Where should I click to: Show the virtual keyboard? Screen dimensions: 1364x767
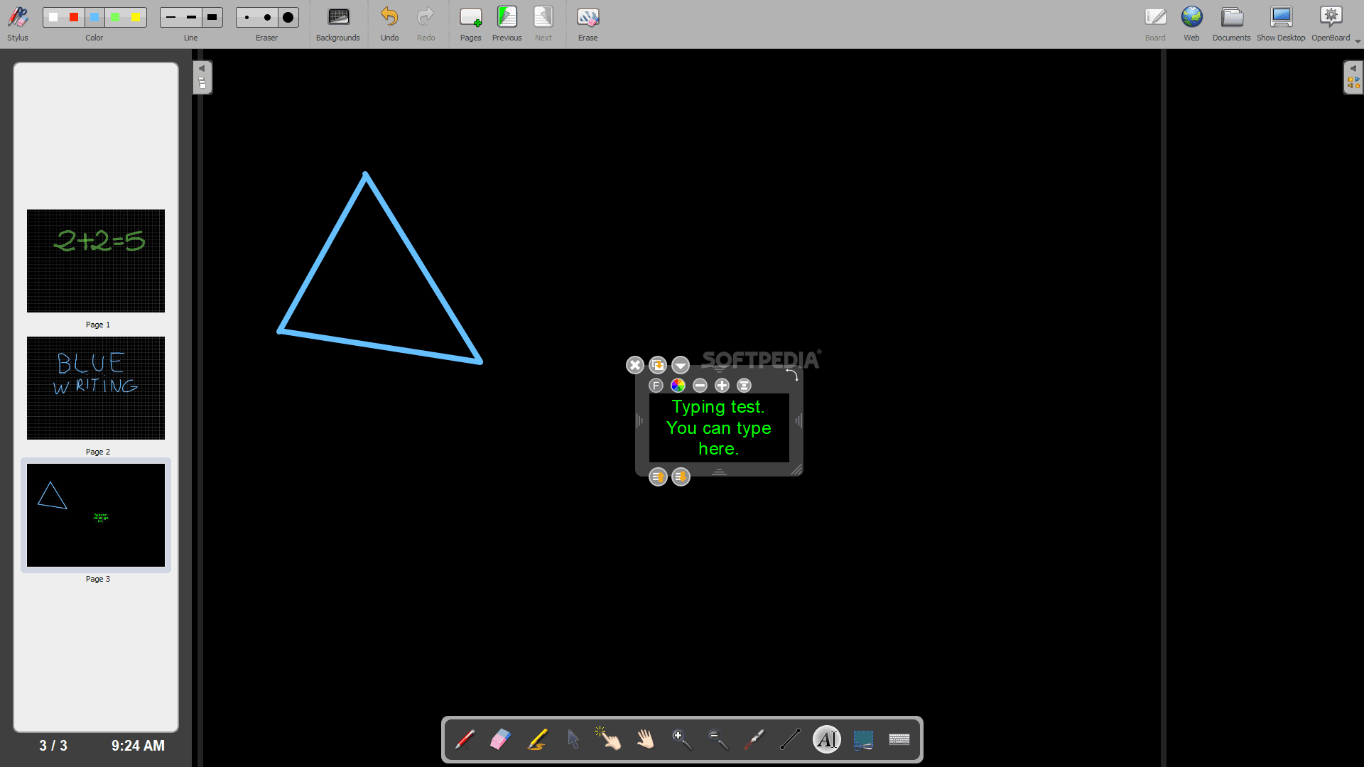pos(899,739)
